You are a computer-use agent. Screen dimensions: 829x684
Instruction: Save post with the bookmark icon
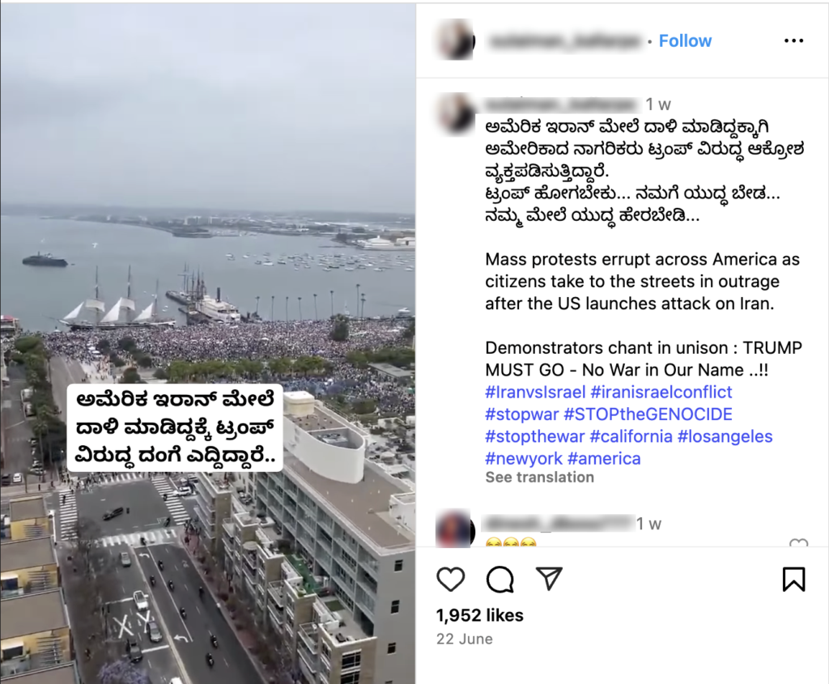793,579
